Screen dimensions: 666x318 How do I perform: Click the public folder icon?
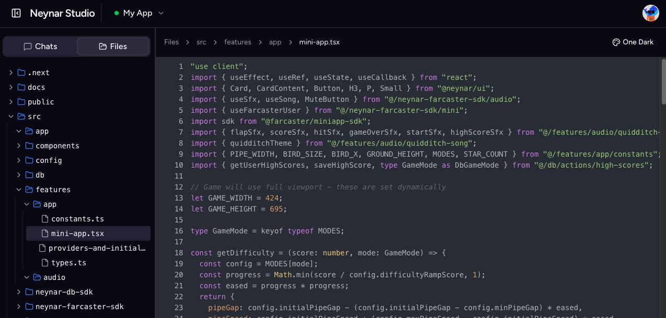(21, 102)
